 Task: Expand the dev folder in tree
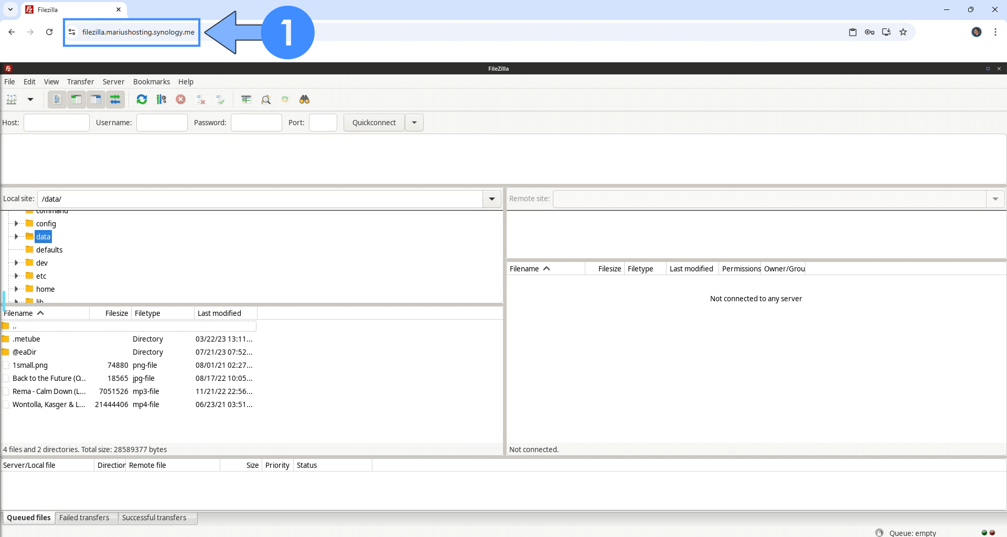[x=16, y=263]
